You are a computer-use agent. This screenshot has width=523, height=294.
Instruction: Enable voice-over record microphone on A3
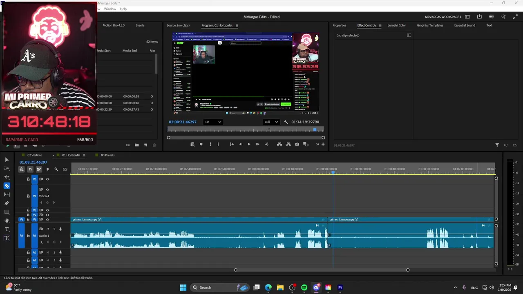click(60, 260)
